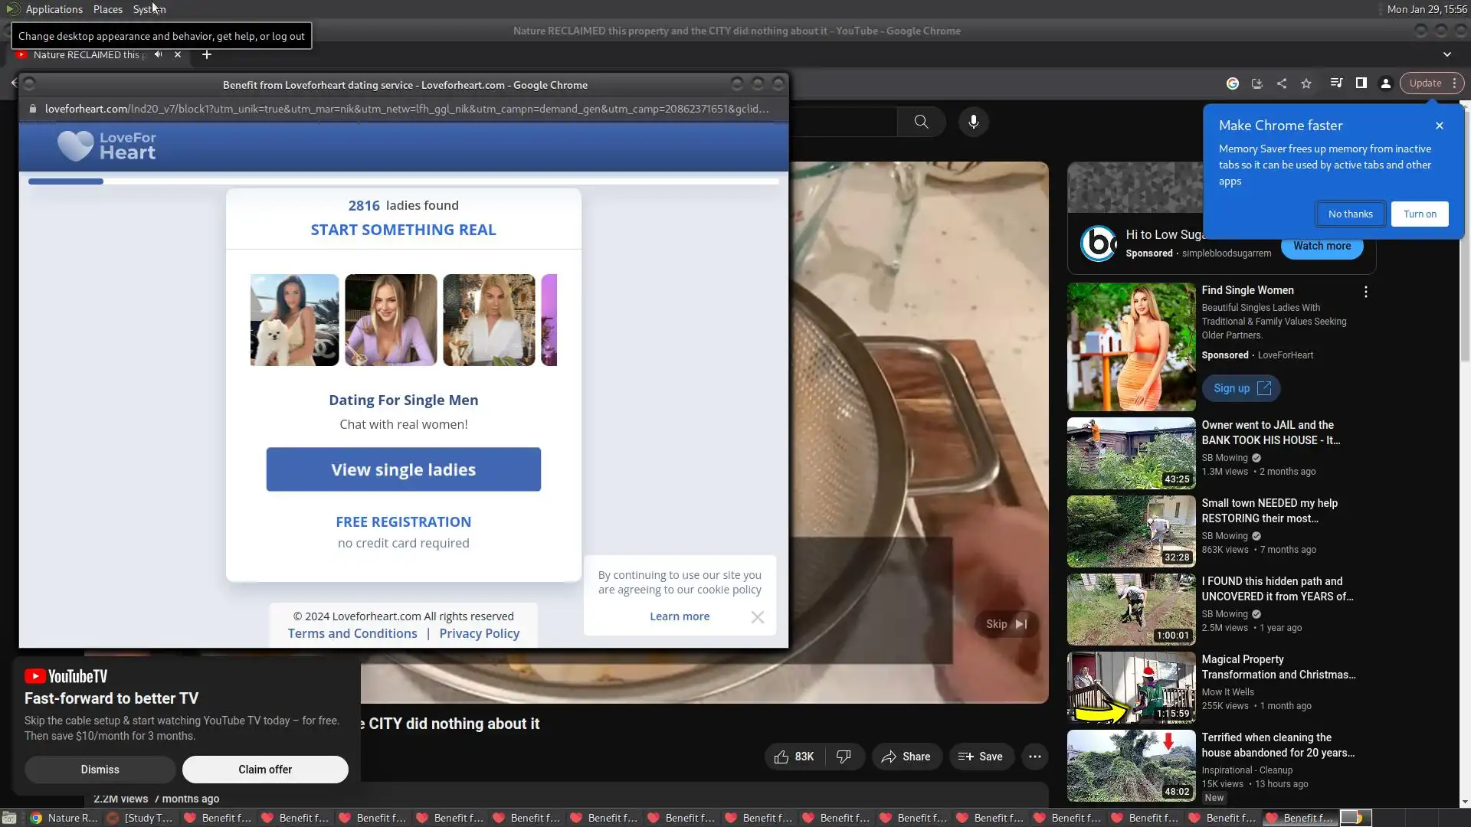Toggle the Chrome side panel

coord(1361,83)
